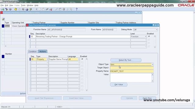
Task: Open the View menu
Action: coord(11,5)
